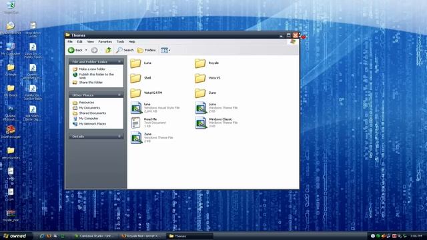
Task: Click Share this folder link
Action: pos(91,83)
